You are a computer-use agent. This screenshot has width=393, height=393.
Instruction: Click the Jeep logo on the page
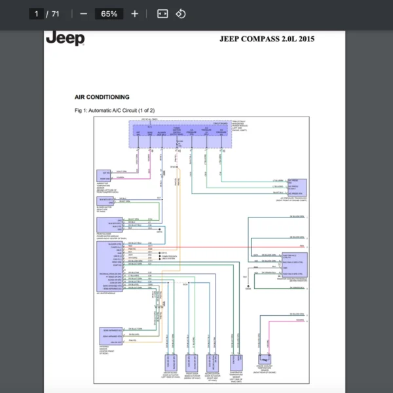coord(65,39)
